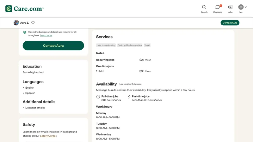Image resolution: width=253 pixels, height=142 pixels.
Task: Click the Additional details heading
Action: pyautogui.click(x=39, y=102)
